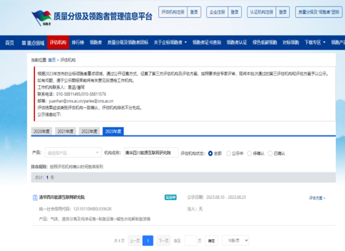This screenshot has height=251, width=345.
Task: Select the 待确认 status radio button
Action: point(249,153)
